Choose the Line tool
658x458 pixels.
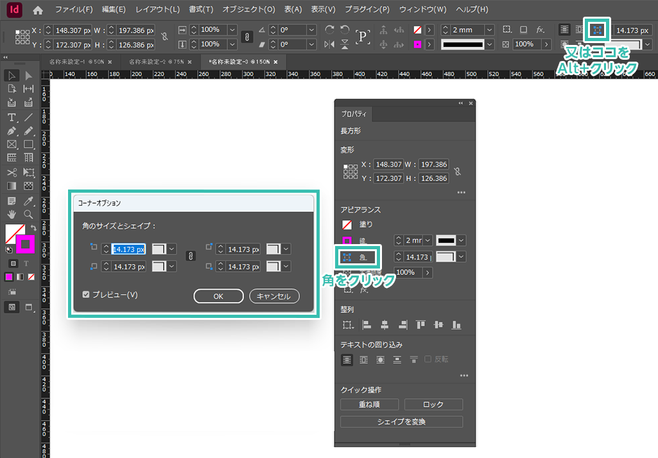[x=28, y=118]
